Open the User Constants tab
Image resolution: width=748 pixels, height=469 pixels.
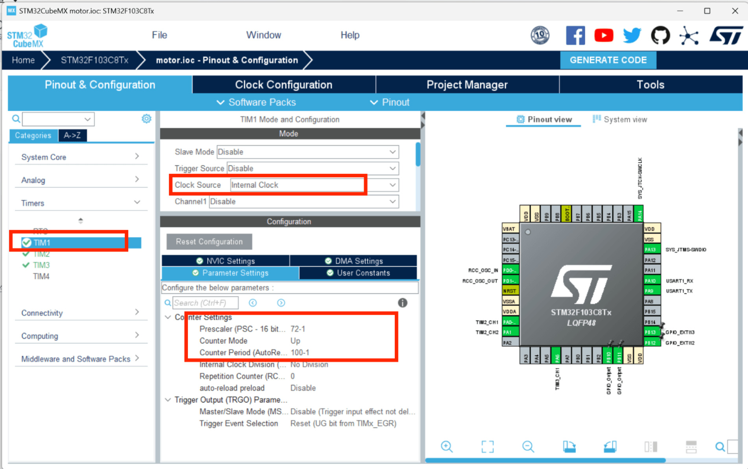(358, 273)
